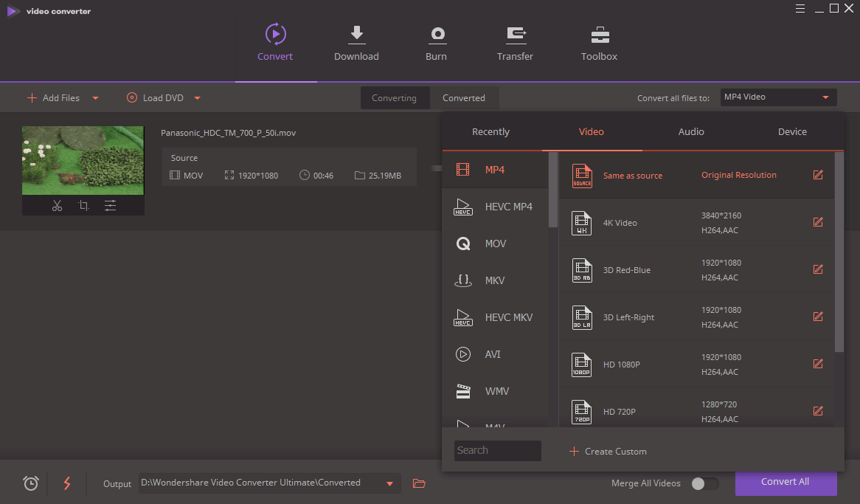860x504 pixels.
Task: Open the Transfer section
Action: pyautogui.click(x=515, y=42)
